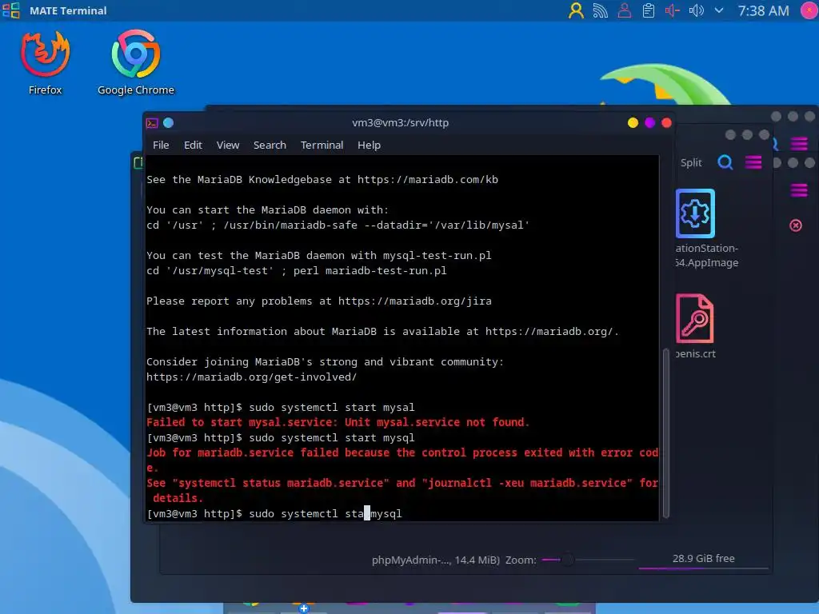Open the Google Chrome desktop shortcut
Screen dimensions: 819x614
[136, 62]
